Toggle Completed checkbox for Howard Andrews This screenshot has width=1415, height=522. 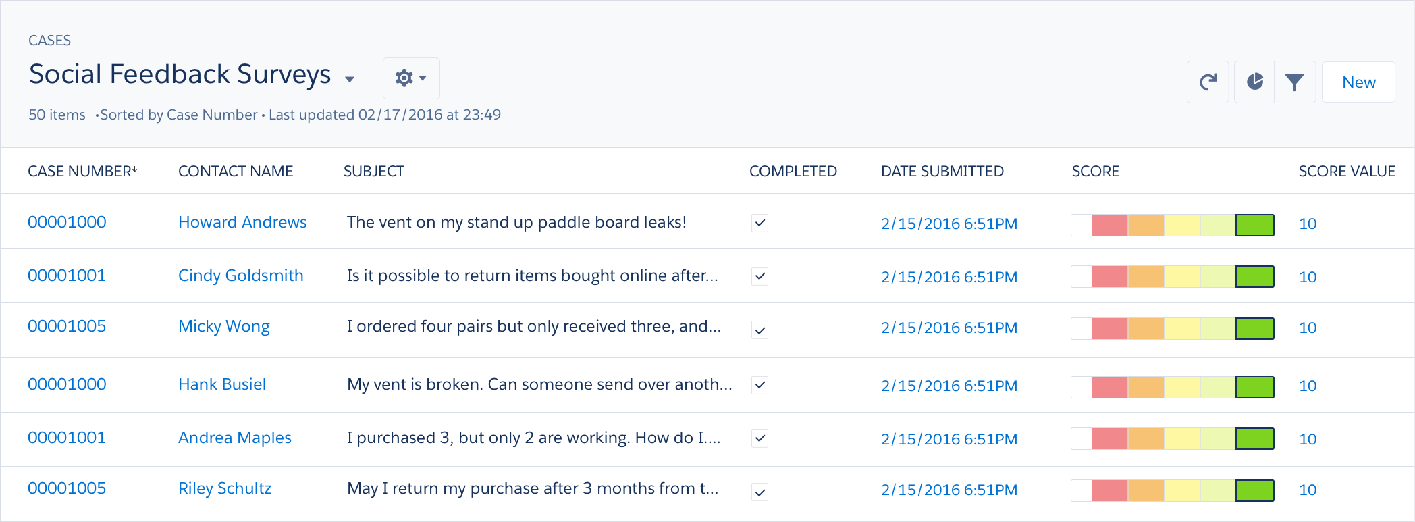tap(759, 223)
